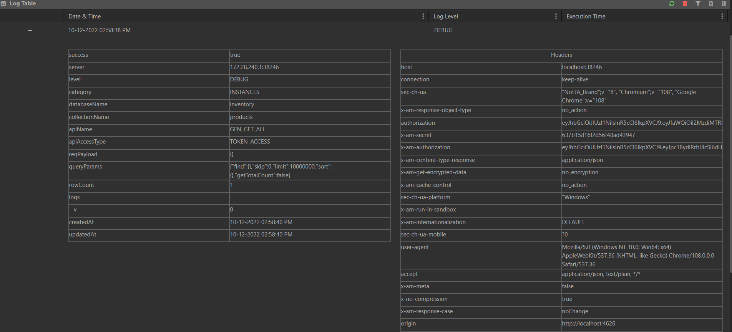
Task: Click the user-agent Mozilla/5.0 value
Action: click(x=638, y=256)
